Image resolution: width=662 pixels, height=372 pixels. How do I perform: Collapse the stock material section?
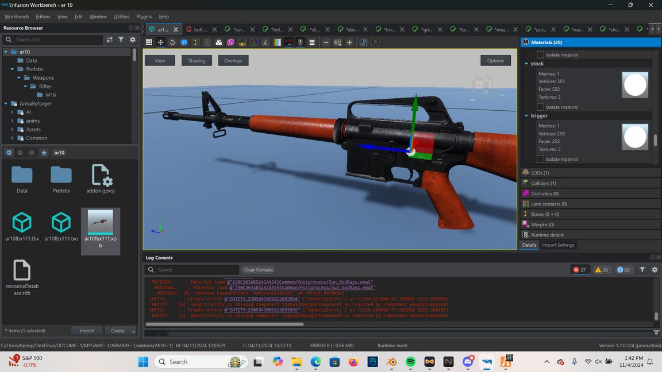pos(526,64)
